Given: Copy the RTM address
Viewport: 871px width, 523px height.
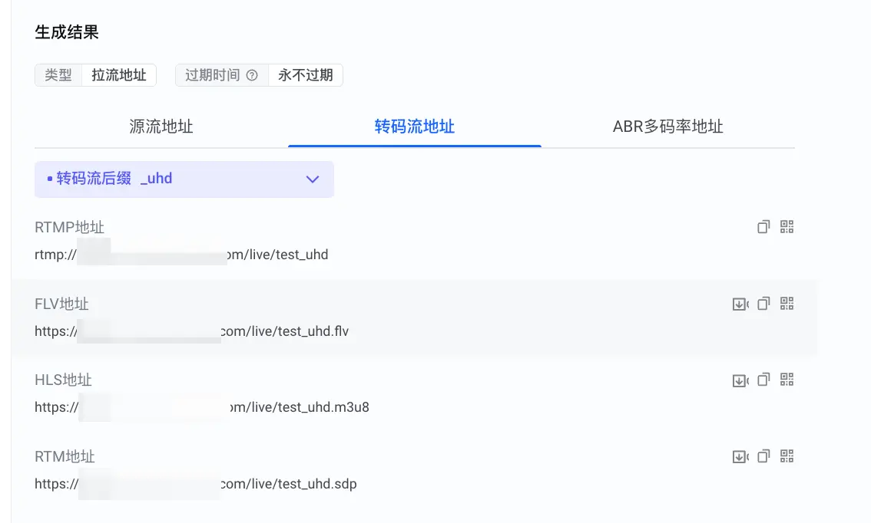Looking at the screenshot, I should coord(763,456).
